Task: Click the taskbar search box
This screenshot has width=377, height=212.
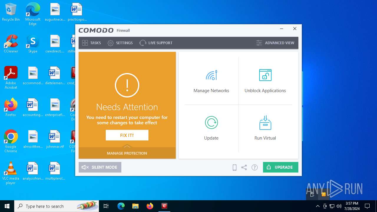Action: coord(57,206)
